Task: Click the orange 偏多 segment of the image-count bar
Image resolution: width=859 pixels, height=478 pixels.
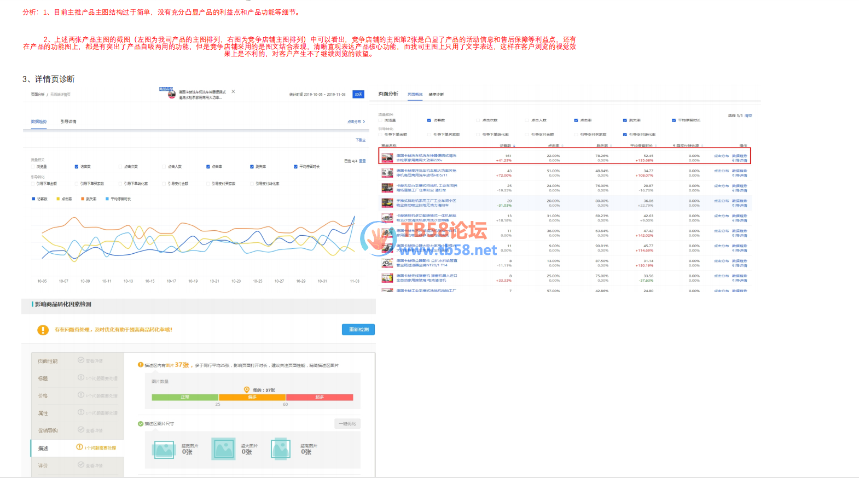Action: [x=252, y=397]
